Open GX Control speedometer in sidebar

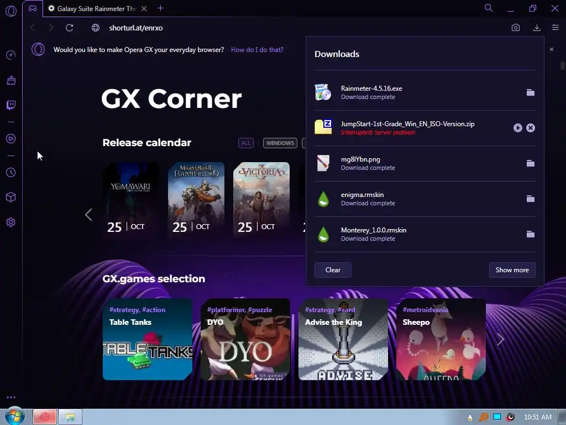(11, 55)
